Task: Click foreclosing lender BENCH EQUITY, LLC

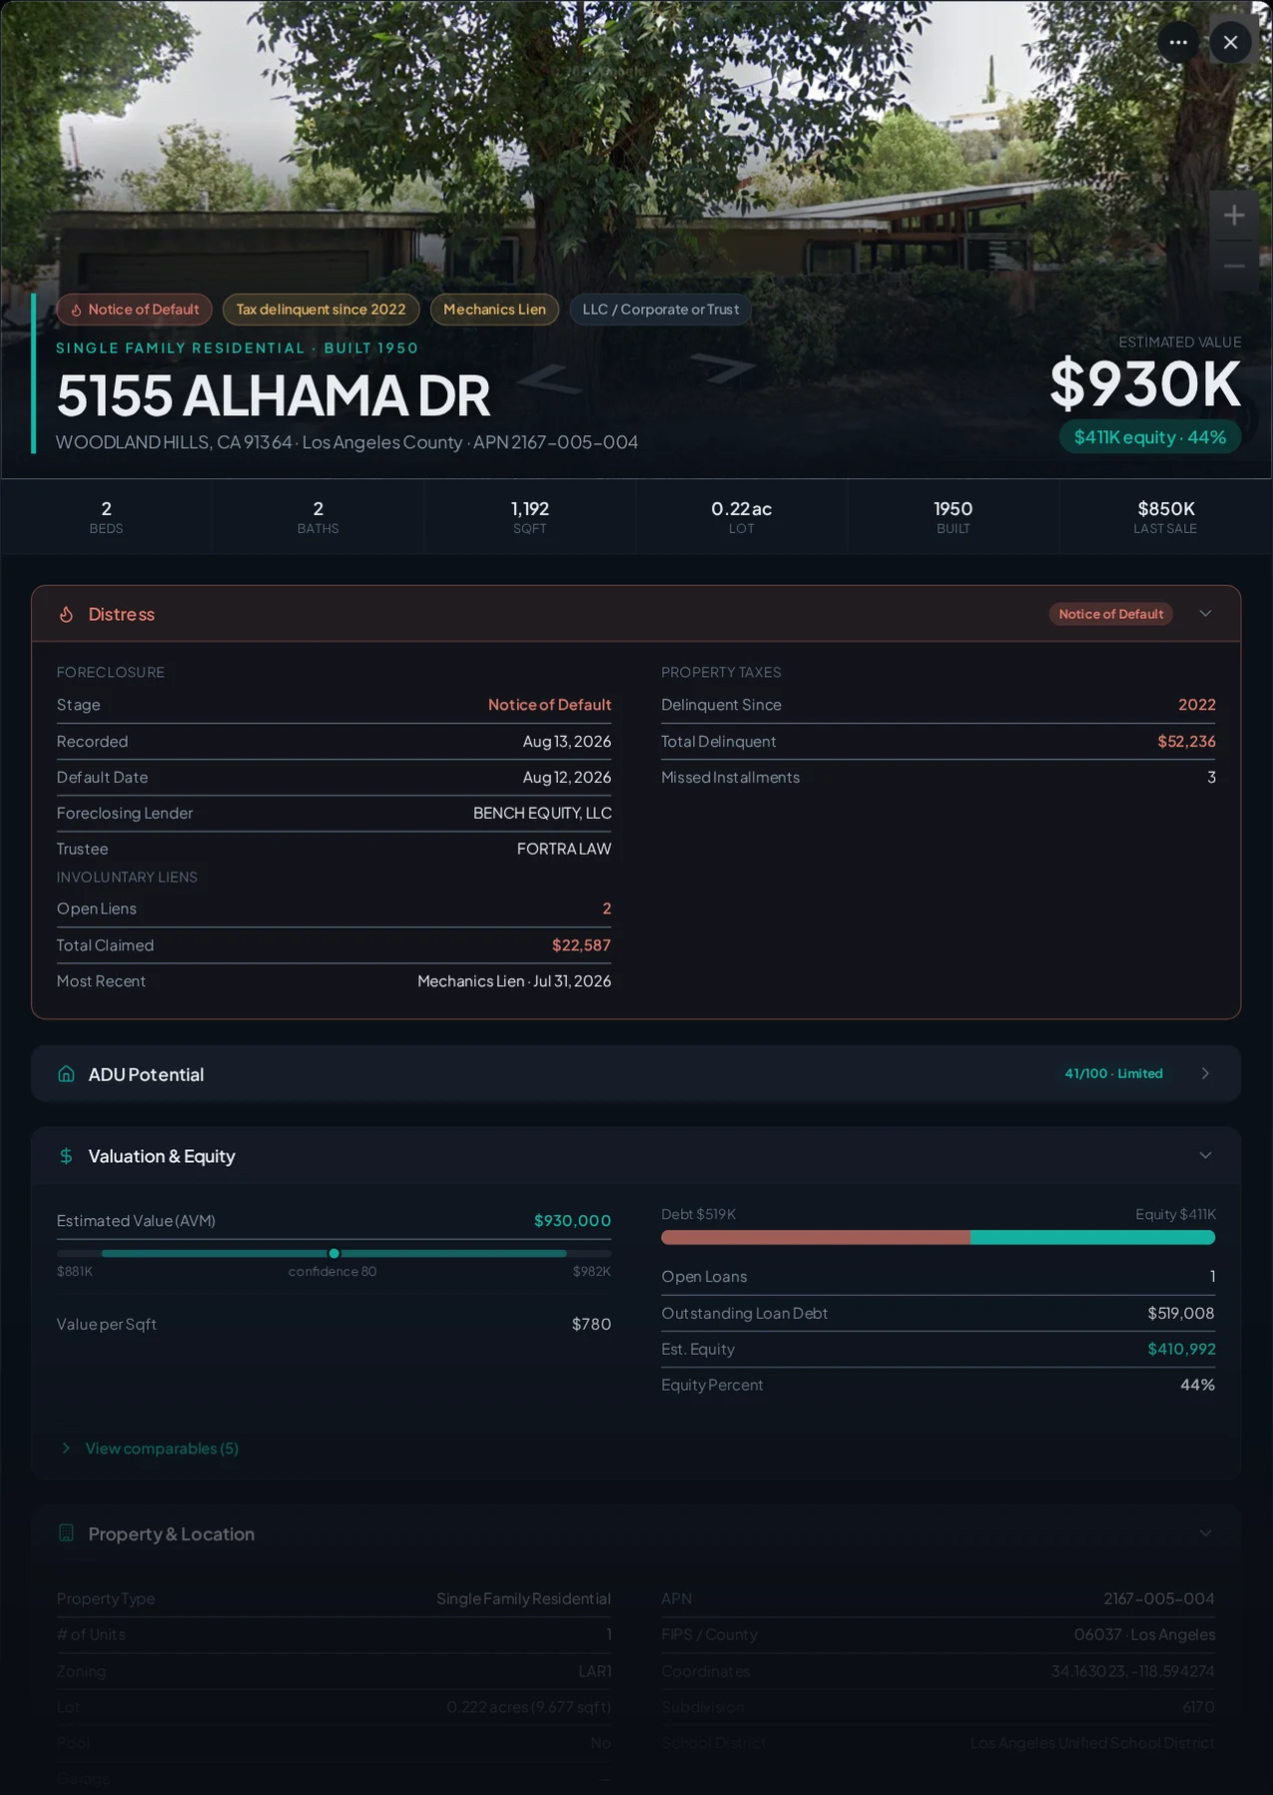Action: [542, 814]
